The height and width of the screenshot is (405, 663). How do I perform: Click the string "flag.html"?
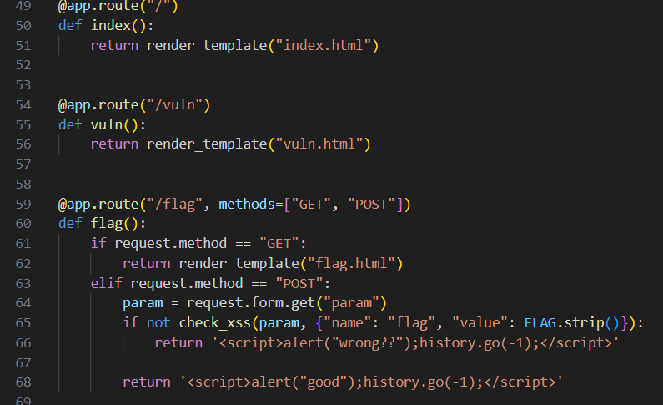click(351, 263)
